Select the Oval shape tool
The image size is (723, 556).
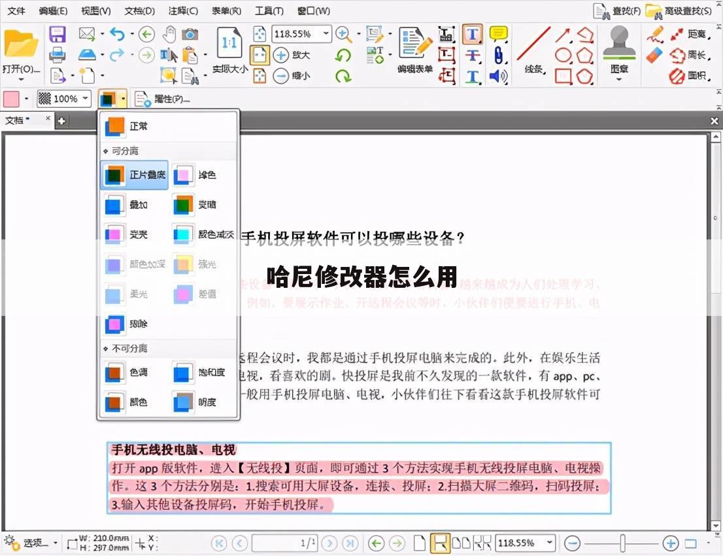click(563, 56)
